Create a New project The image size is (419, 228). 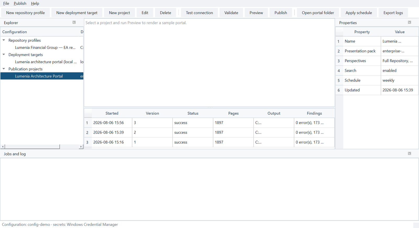[x=119, y=13]
